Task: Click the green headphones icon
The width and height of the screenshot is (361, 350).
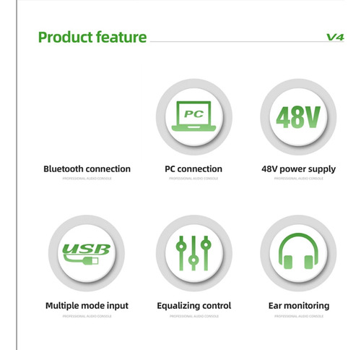Action: tap(298, 251)
